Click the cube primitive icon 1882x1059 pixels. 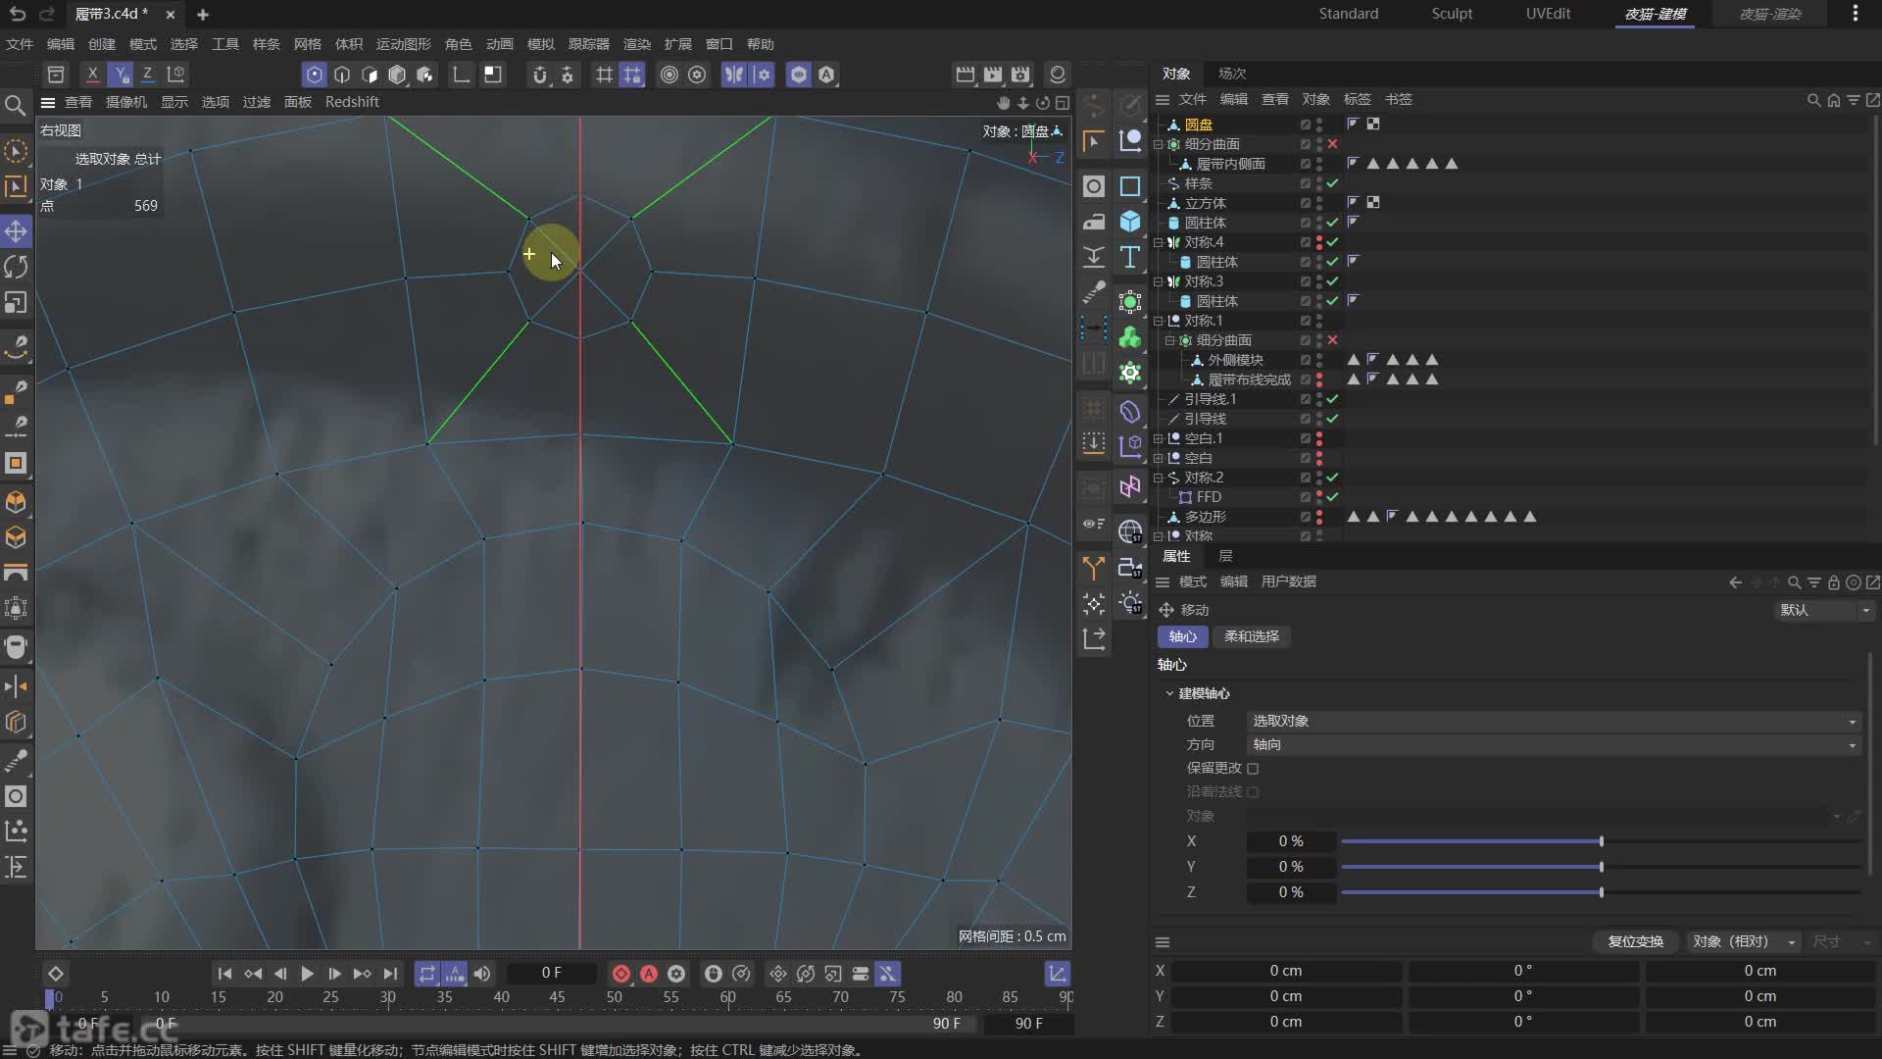pos(1130,222)
